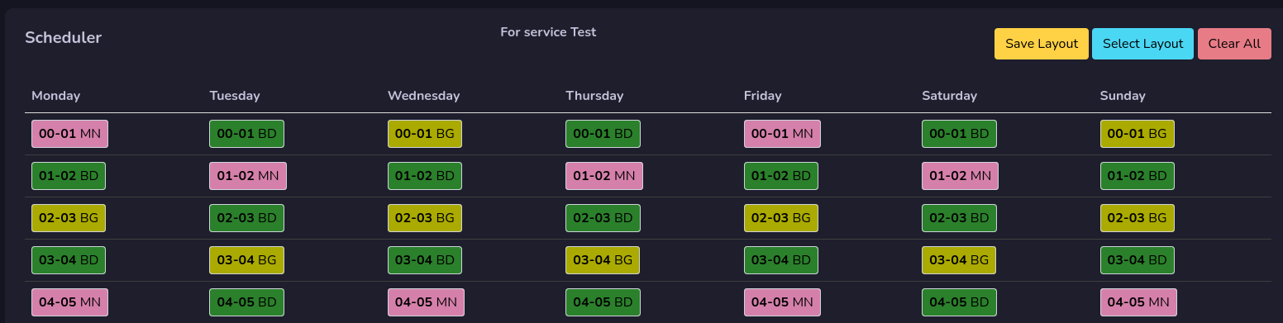Viewport: 1283px width, 323px height.
Task: Pick Friday 02-03 BG slot
Action: [781, 218]
